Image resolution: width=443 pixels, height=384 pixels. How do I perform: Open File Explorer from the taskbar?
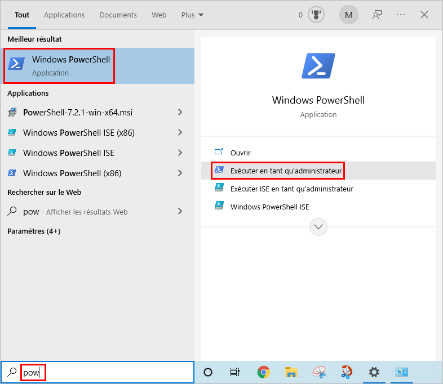pos(291,372)
